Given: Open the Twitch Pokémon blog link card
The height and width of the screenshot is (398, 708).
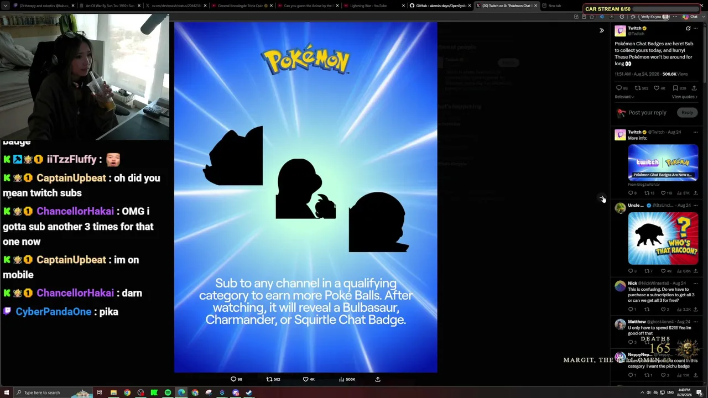Looking at the screenshot, I should point(663,163).
